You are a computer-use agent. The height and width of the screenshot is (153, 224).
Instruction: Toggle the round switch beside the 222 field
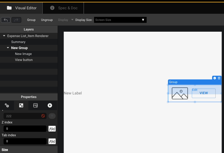(52, 116)
